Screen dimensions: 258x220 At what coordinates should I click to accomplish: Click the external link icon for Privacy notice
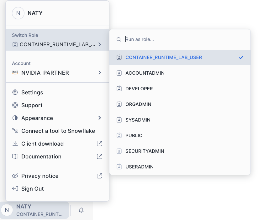point(99,176)
